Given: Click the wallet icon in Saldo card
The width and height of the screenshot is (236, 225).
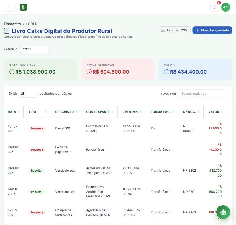Looking at the screenshot, I should (x=166, y=72).
